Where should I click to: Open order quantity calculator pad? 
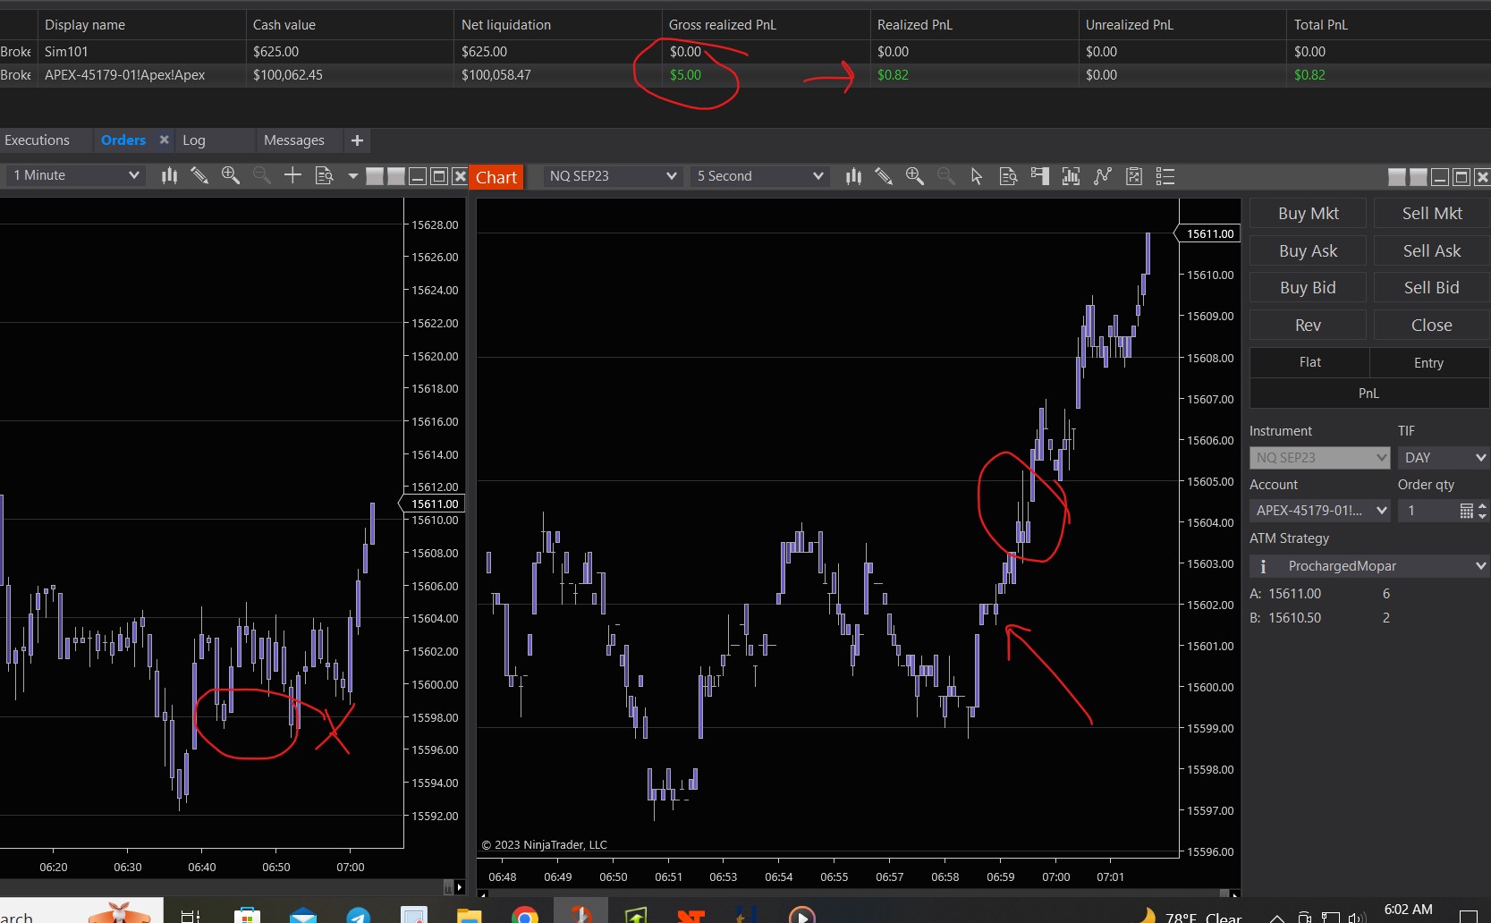1466,511
